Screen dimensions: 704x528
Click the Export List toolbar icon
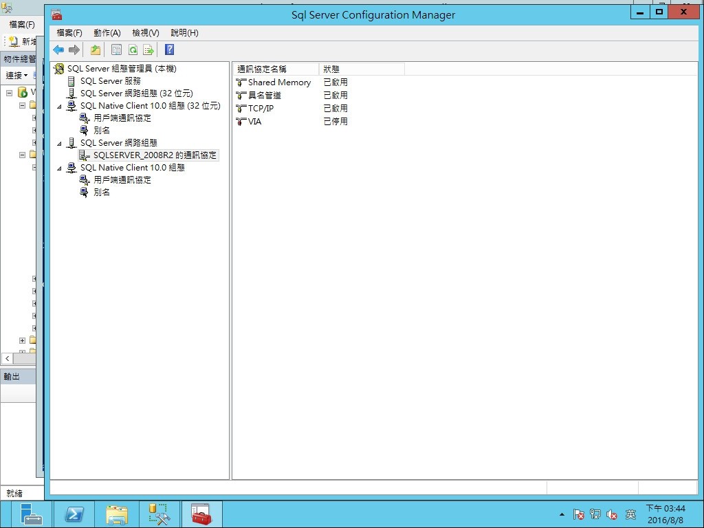[148, 49]
